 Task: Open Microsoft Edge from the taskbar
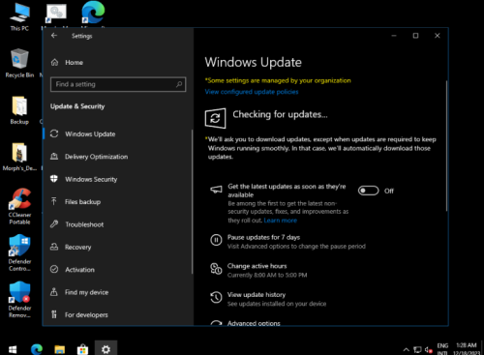(37, 349)
